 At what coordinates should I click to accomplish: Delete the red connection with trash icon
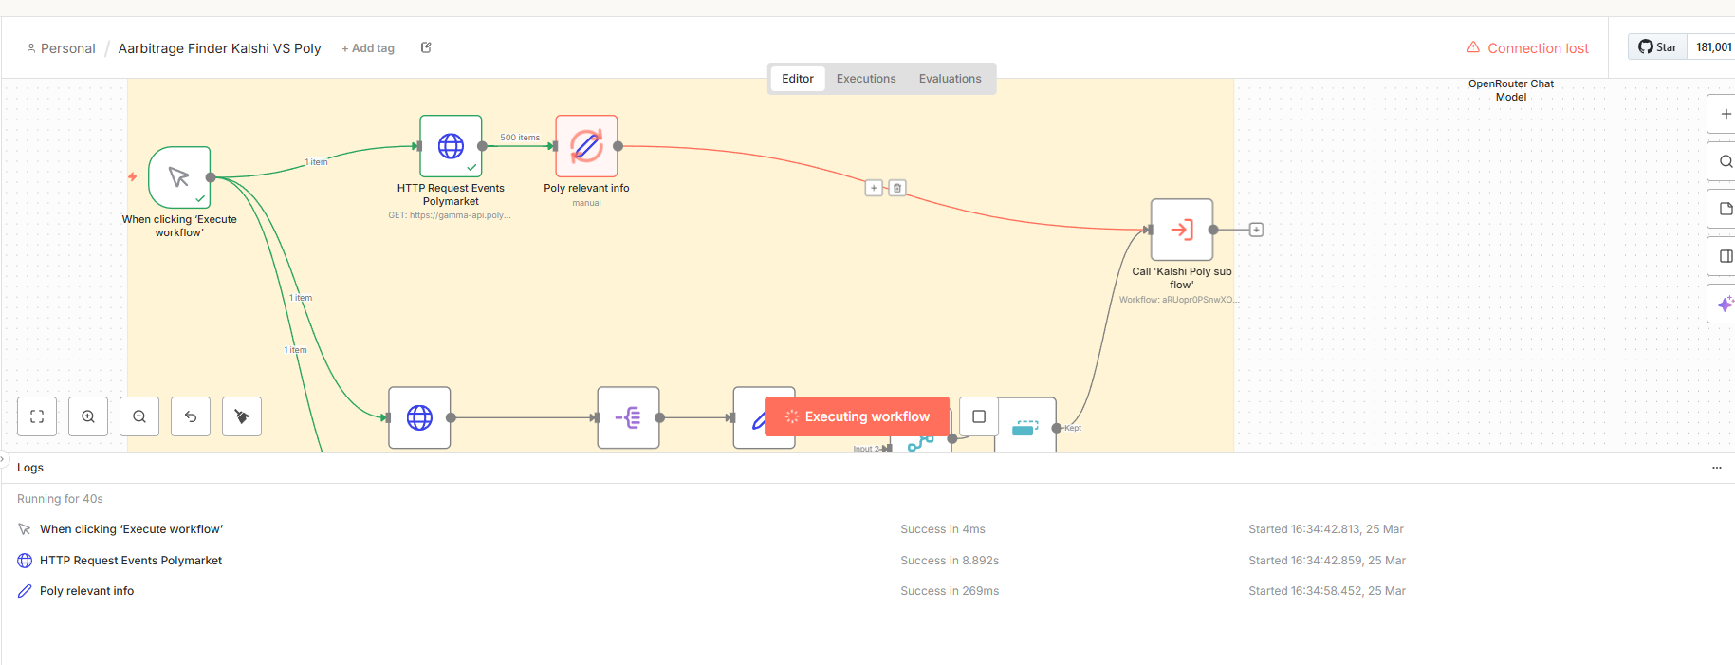tap(897, 188)
